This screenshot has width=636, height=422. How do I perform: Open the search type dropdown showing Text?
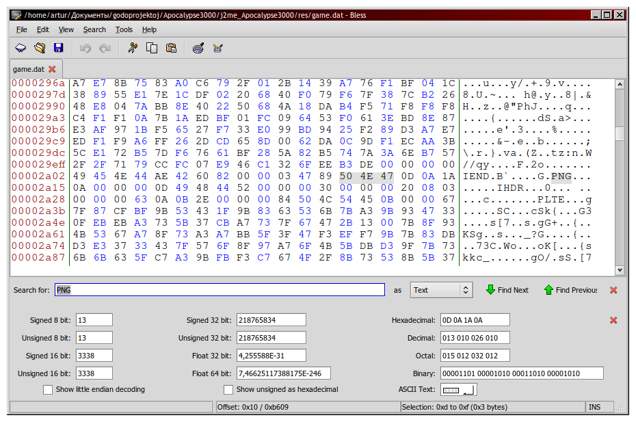(441, 290)
